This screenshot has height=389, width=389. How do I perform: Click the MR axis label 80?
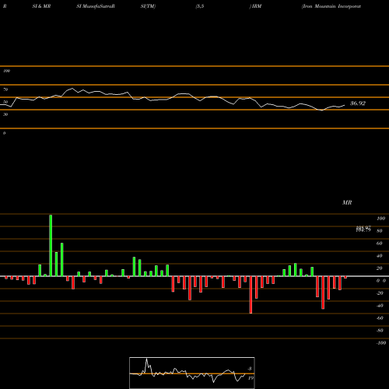pos(380,231)
